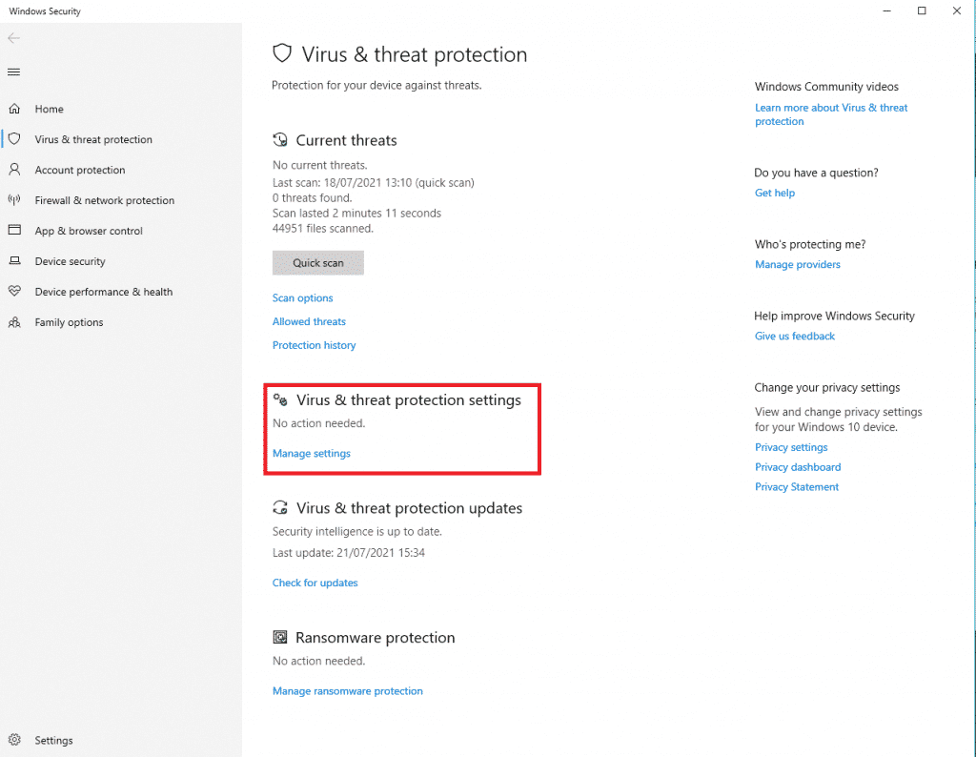This screenshot has height=757, width=976.
Task: Open Scan options
Action: tap(302, 297)
